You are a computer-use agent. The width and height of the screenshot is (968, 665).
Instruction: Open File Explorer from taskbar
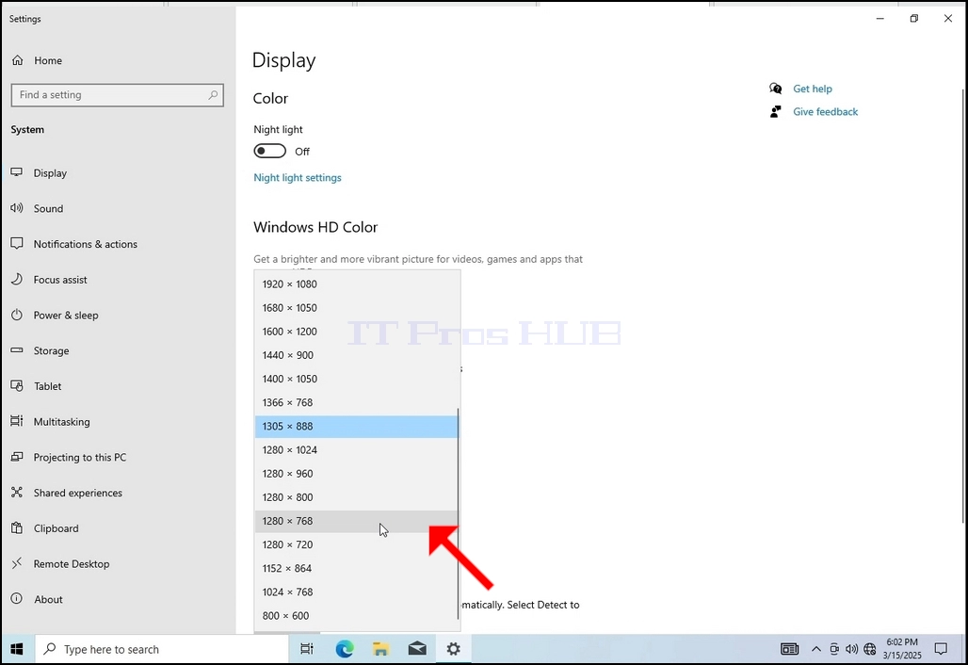point(381,649)
